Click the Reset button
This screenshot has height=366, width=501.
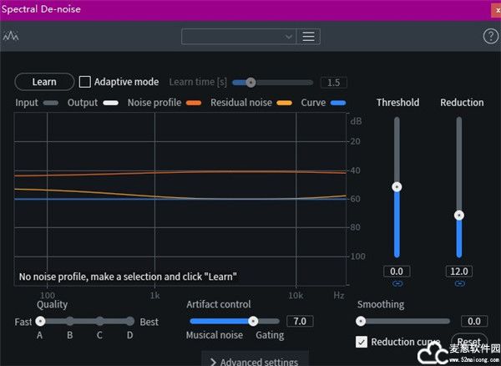coord(469,342)
